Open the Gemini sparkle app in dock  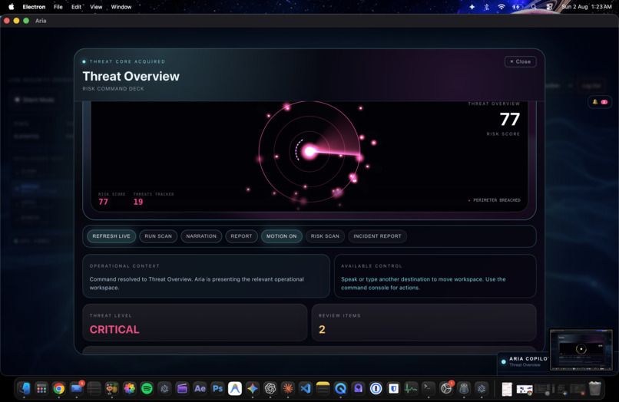click(x=253, y=389)
